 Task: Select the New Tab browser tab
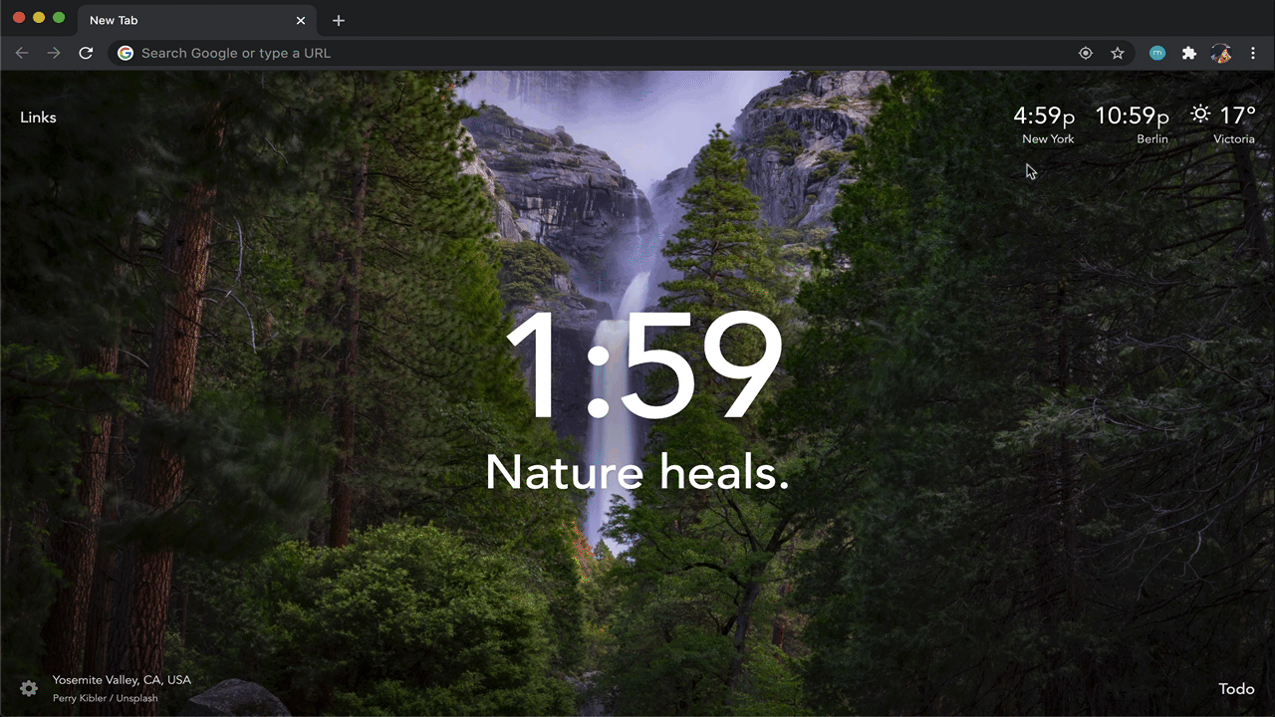[198, 20]
